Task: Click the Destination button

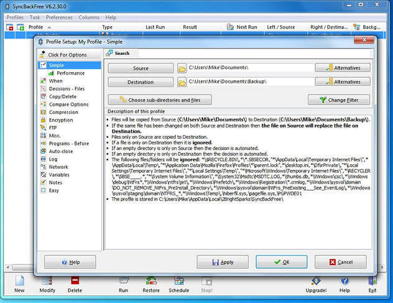Action: (x=141, y=82)
